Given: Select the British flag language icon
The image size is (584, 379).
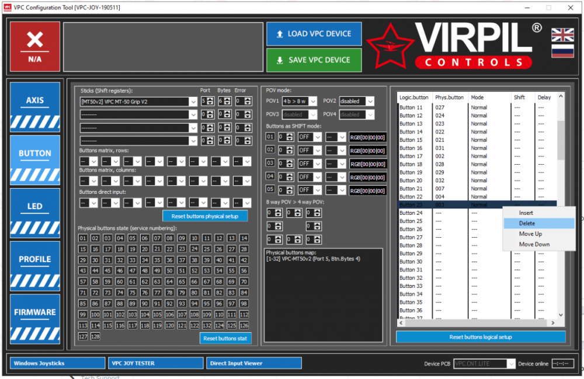Looking at the screenshot, I should point(562,34).
